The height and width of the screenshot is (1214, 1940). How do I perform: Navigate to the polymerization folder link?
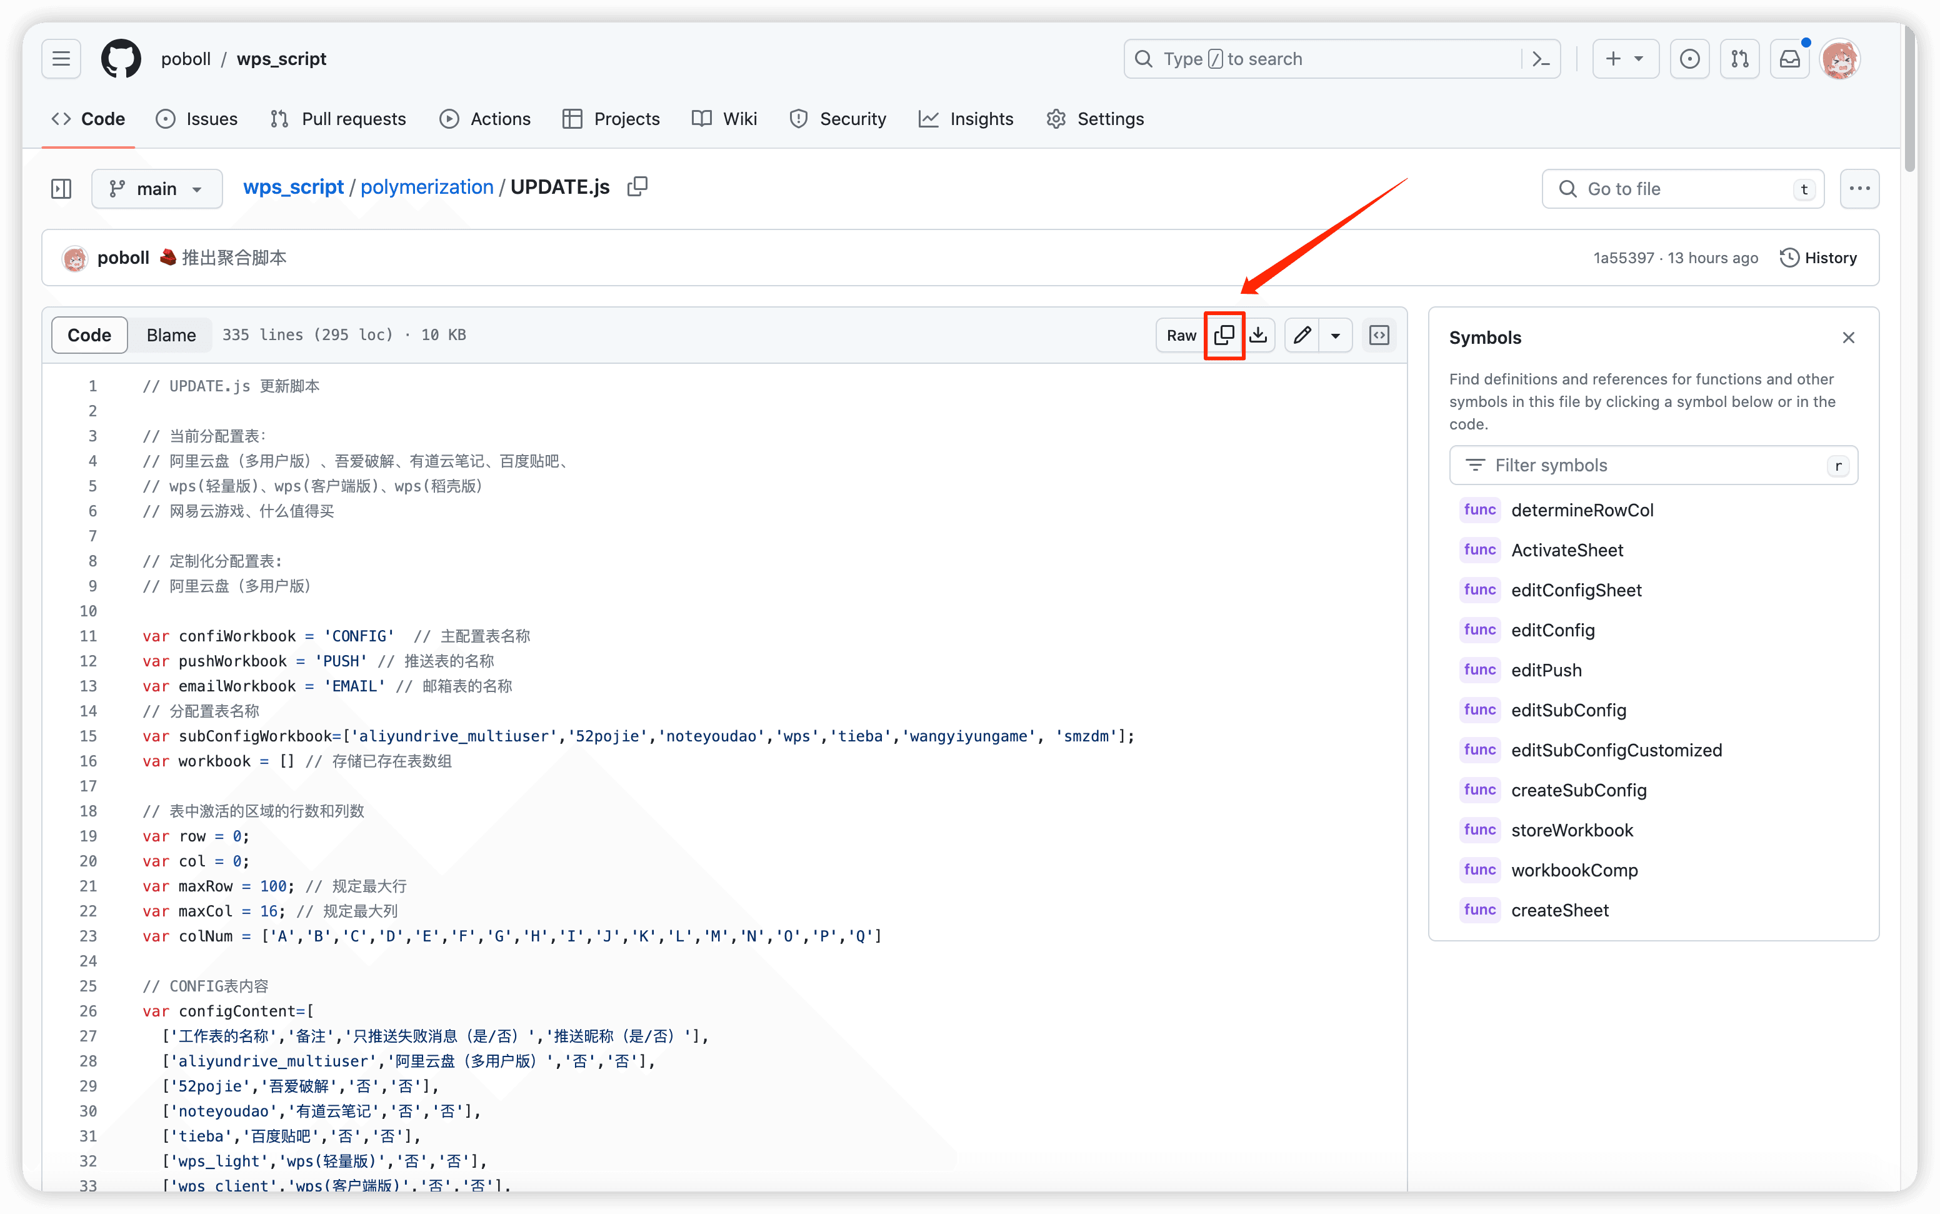pos(427,186)
